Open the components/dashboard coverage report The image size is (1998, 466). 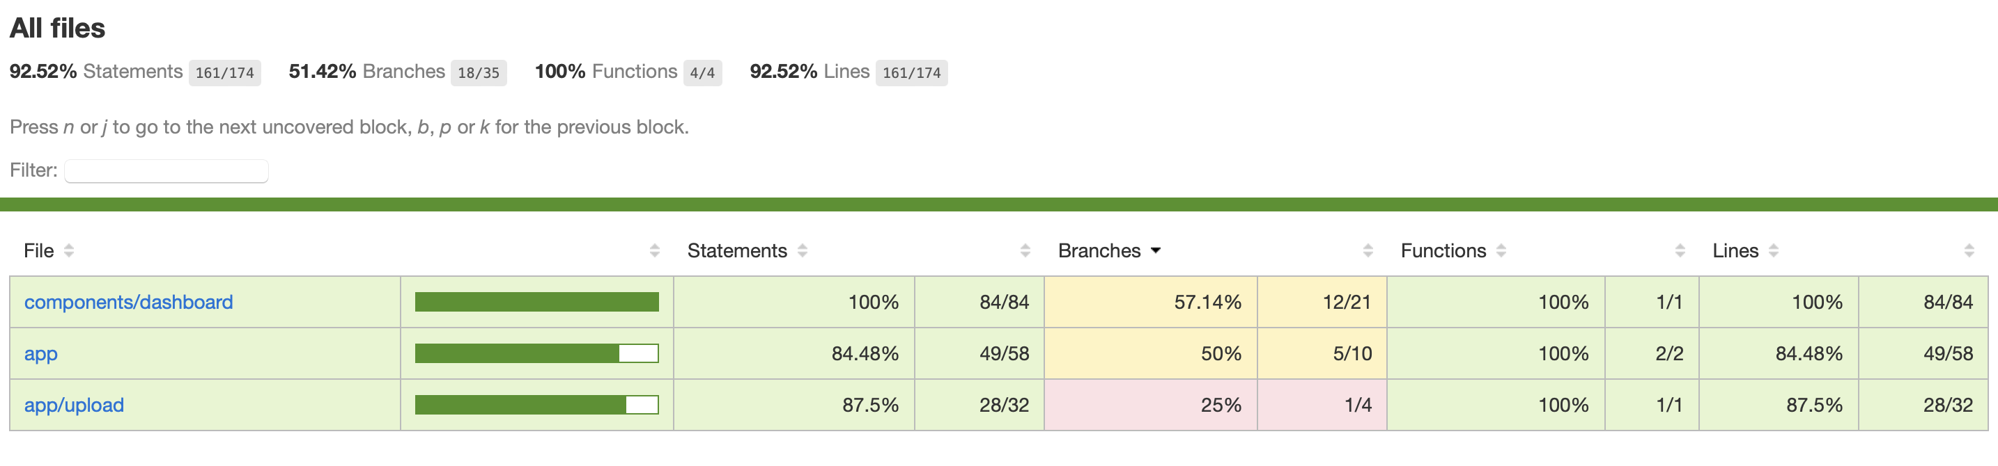[129, 302]
